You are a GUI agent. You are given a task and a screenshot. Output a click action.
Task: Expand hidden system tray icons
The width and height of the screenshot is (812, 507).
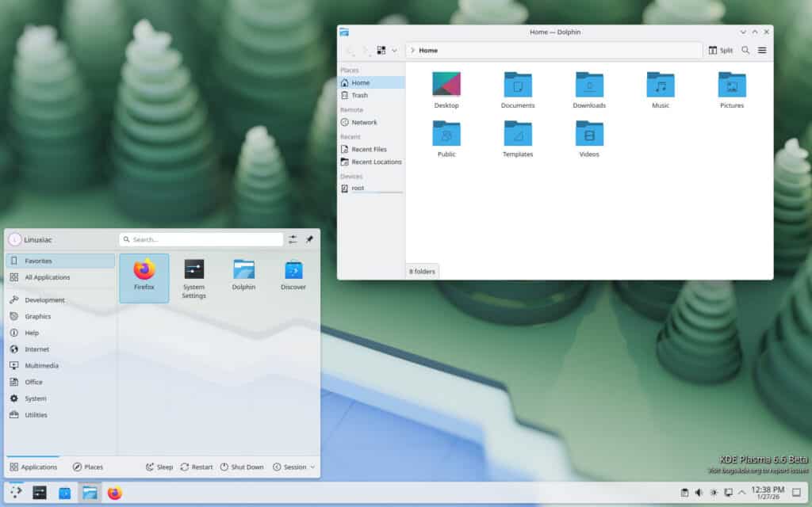point(742,492)
